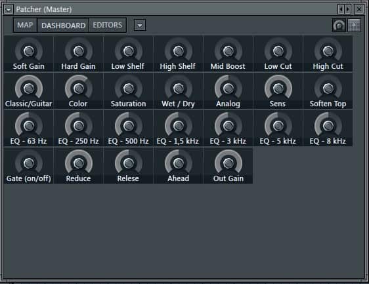
Task: Click the knob icon in the top-right toolbar
Action: pyautogui.click(x=339, y=25)
